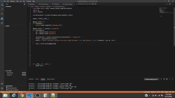Split the editor to the right
This screenshot has width=175, height=98.
click(170, 4)
